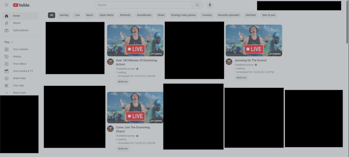
Task: Click the Shorts icon in sidebar
Action: click(6, 23)
